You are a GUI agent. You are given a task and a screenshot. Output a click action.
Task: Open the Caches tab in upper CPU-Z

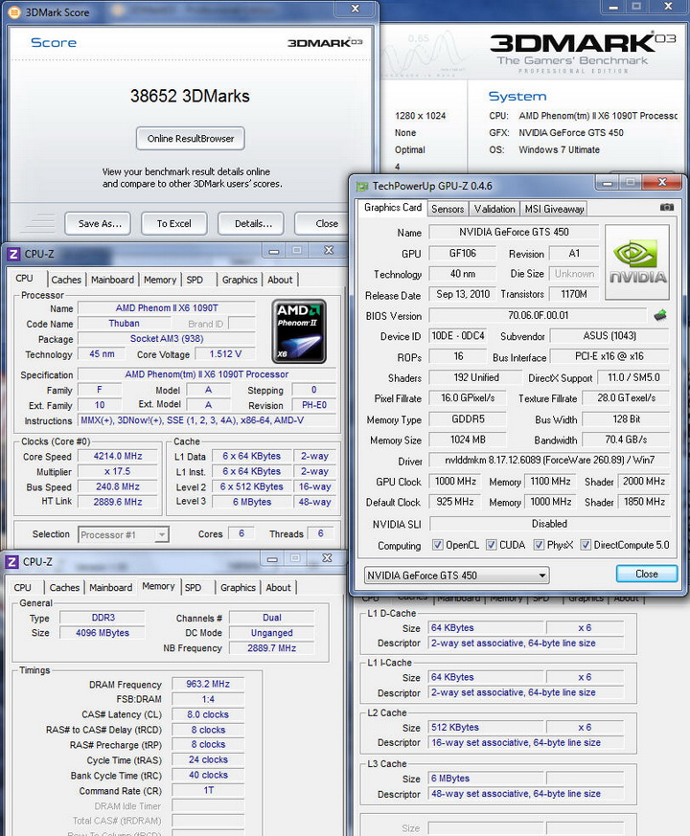pos(66,280)
